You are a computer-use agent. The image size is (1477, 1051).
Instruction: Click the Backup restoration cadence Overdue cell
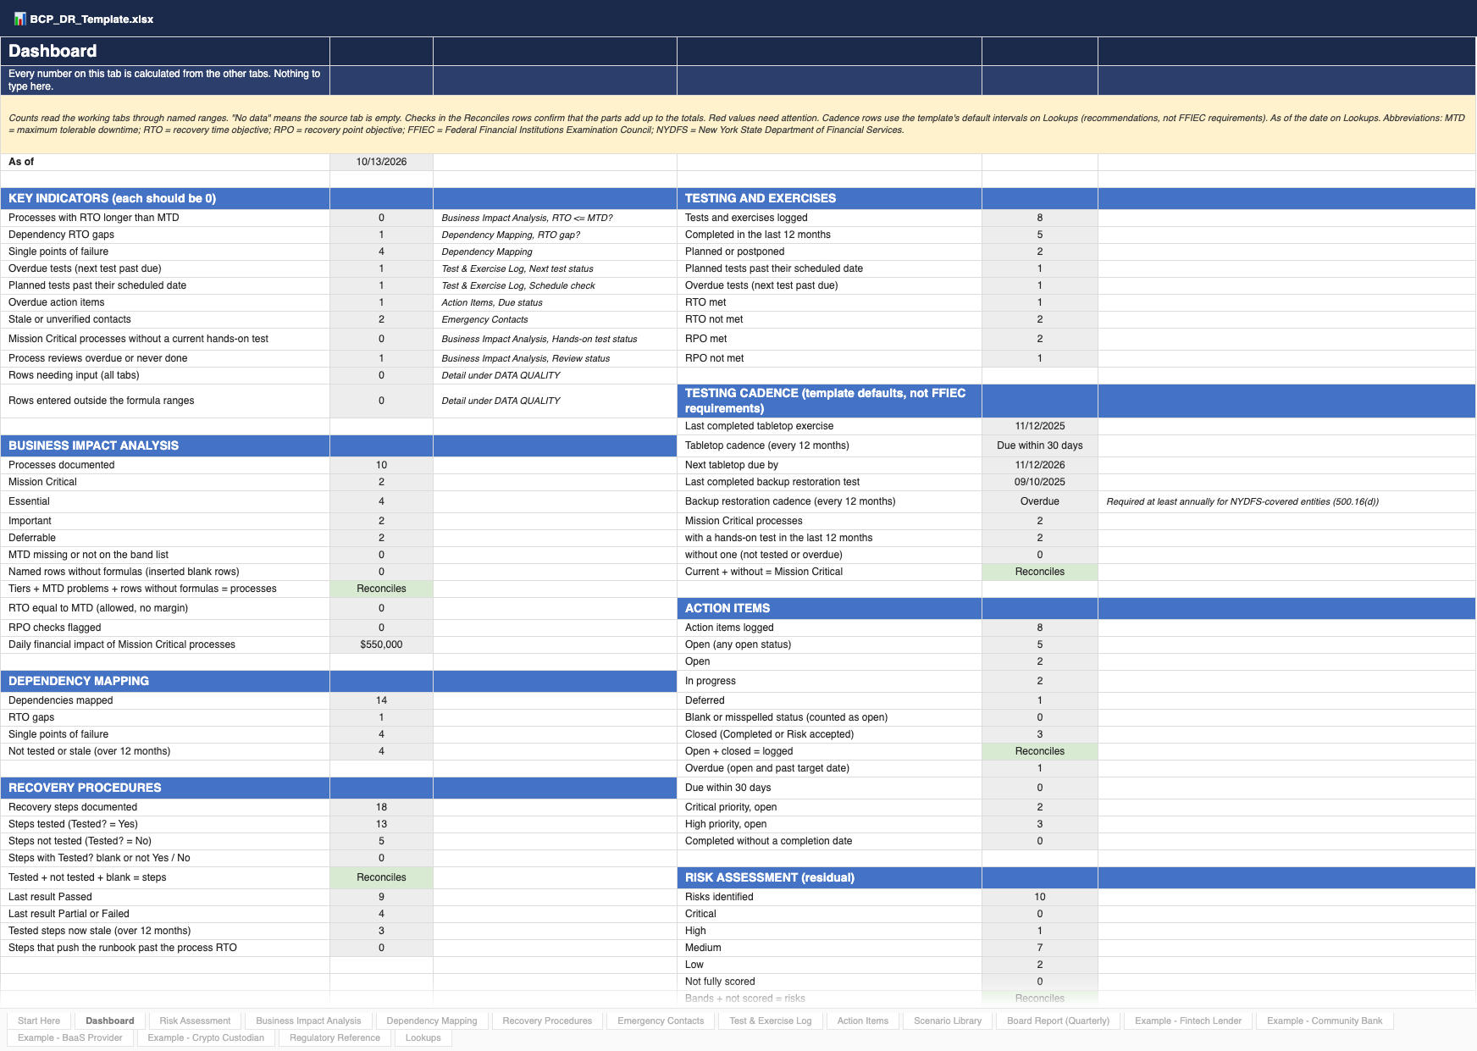(1040, 501)
